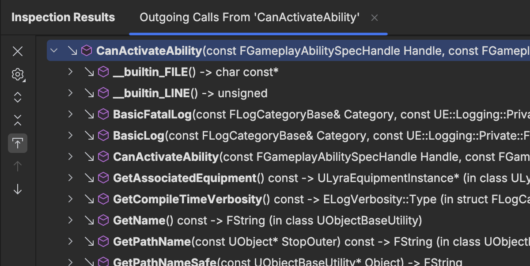Viewport: 530px width, 266px height.
Task: Open the settings gear in the sidebar
Action: pos(18,74)
